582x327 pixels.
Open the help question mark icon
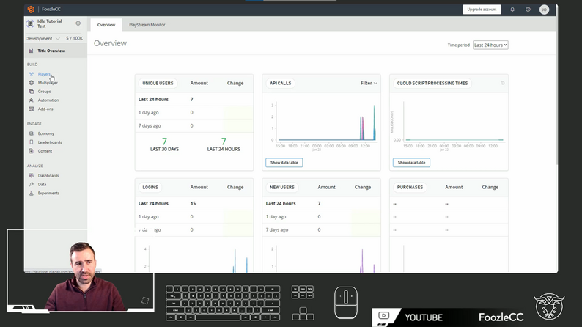coord(528,10)
